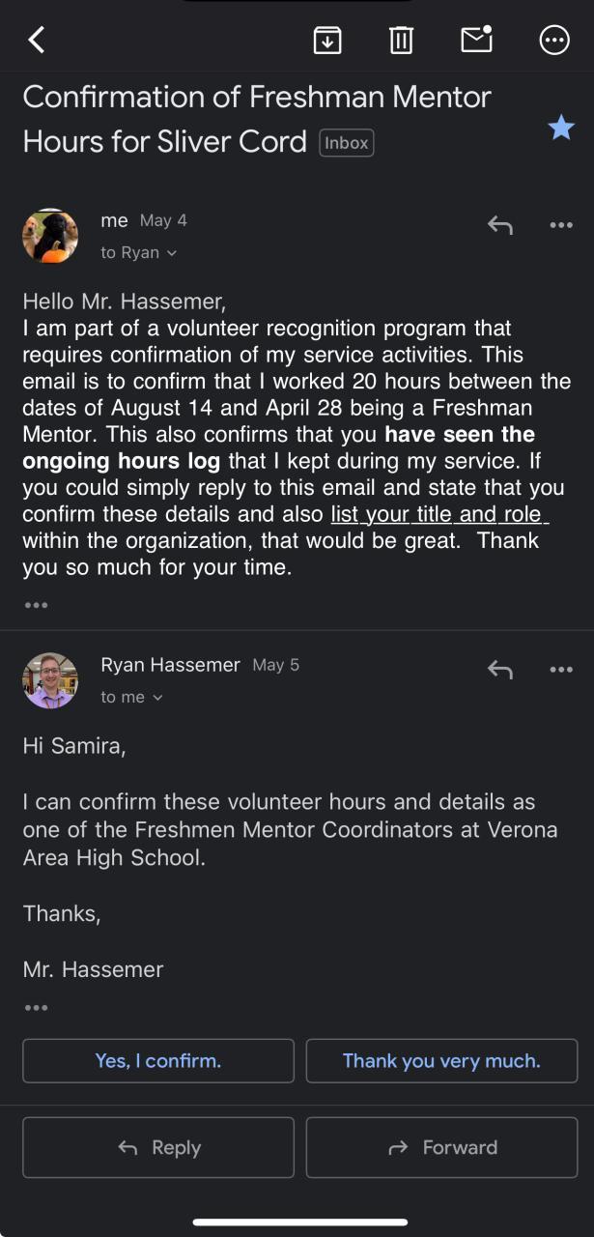Viewport: 594px width, 1237px height.
Task: Open Ryan Hassemer's profile photo
Action: pos(50,680)
